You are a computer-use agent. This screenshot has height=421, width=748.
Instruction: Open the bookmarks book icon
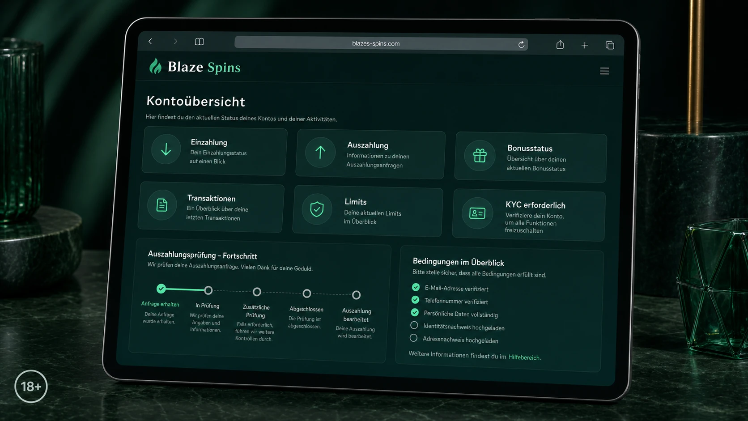(200, 42)
